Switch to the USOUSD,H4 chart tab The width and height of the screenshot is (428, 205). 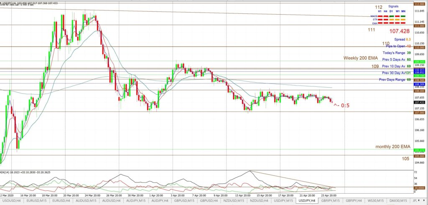[x=11, y=201]
